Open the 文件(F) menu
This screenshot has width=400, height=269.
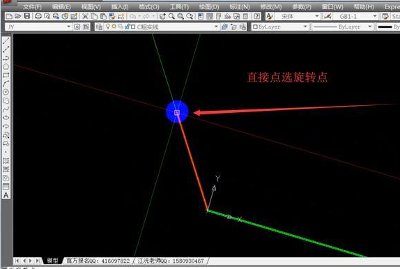click(32, 7)
